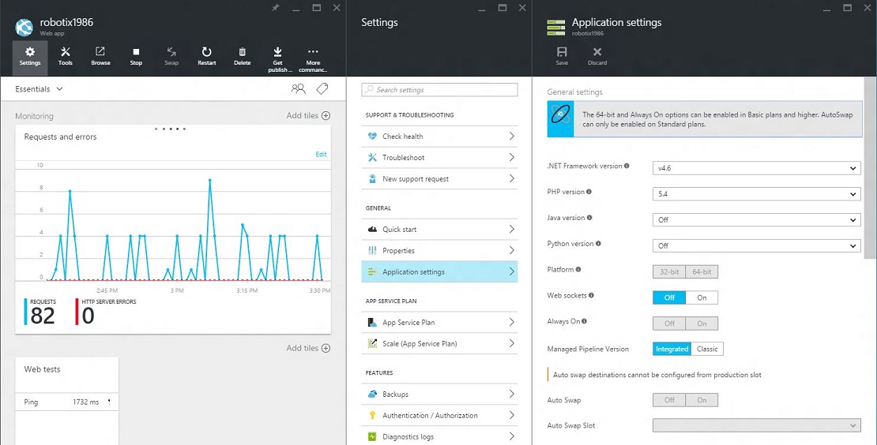Open App Service Plan item

pyautogui.click(x=439, y=322)
